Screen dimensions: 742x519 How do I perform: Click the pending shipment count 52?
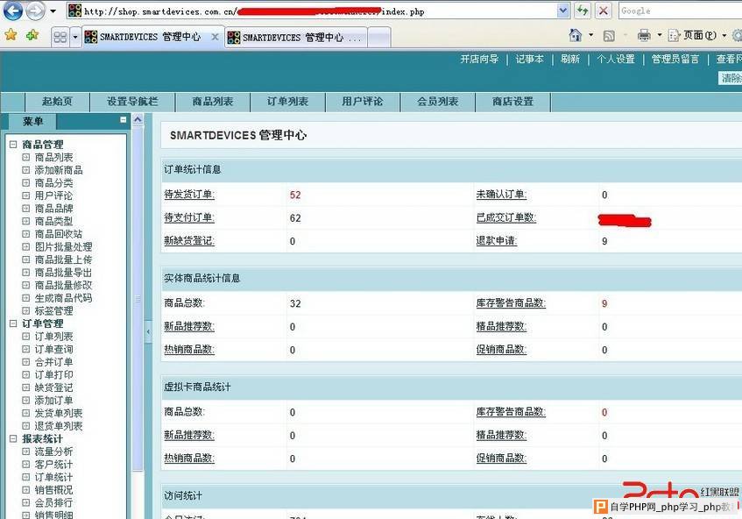[295, 195]
